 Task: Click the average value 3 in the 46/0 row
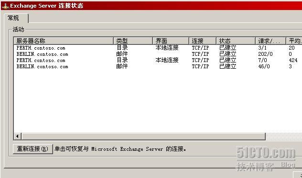[x=290, y=67]
